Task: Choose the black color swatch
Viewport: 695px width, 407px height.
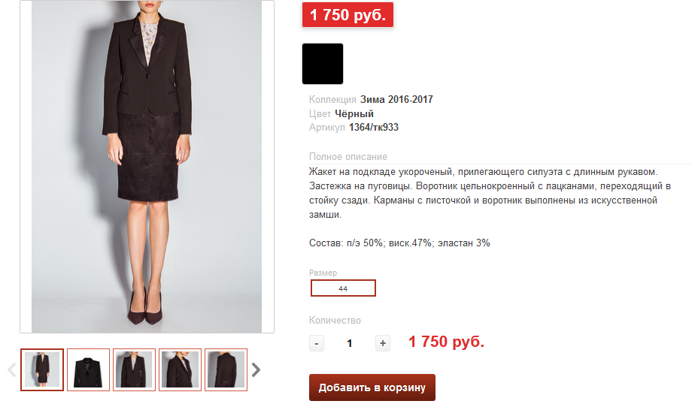Action: (x=323, y=64)
